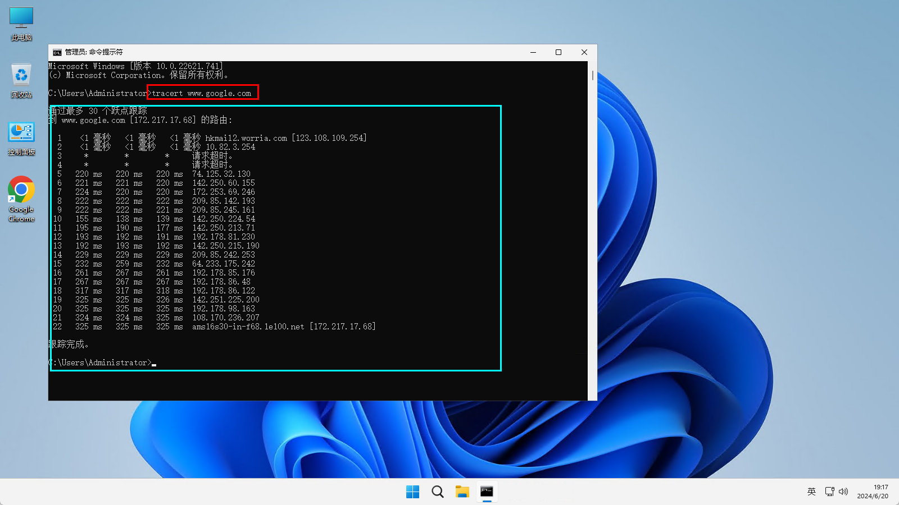The image size is (899, 505).
Task: Click hop 20 address 192.178.98.163
Action: (224, 309)
